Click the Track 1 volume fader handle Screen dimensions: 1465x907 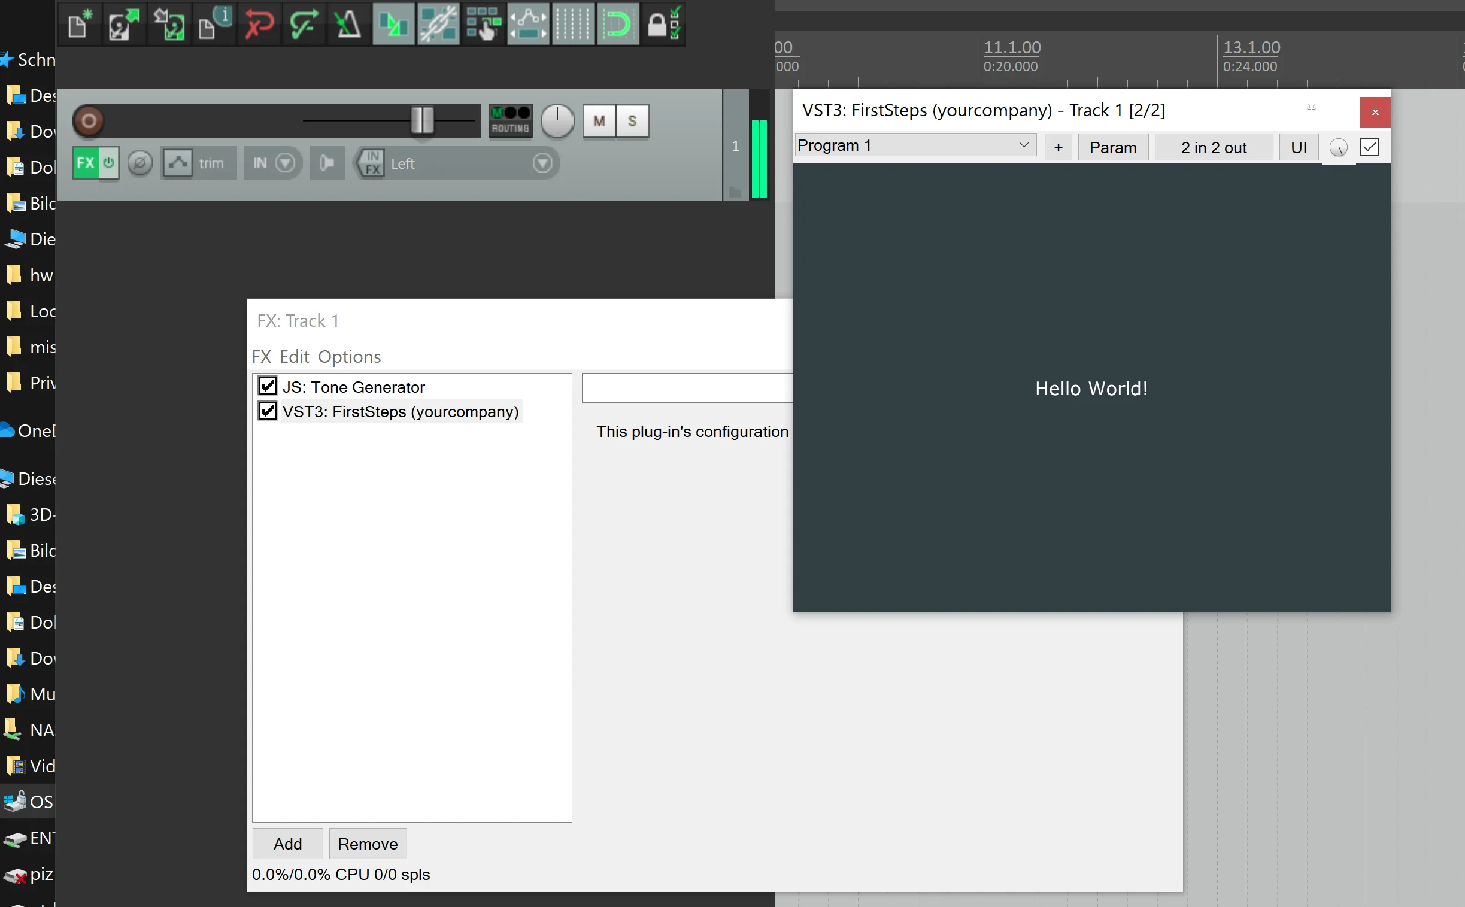pos(422,120)
